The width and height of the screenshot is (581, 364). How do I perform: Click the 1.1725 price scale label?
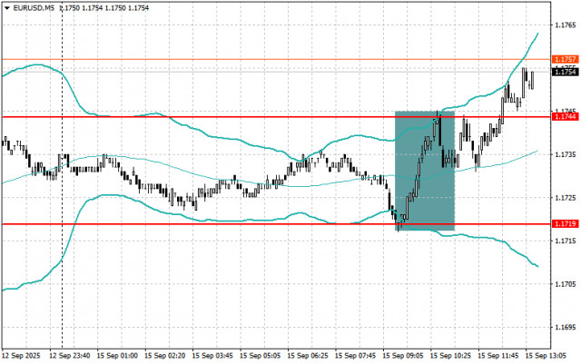click(566, 198)
